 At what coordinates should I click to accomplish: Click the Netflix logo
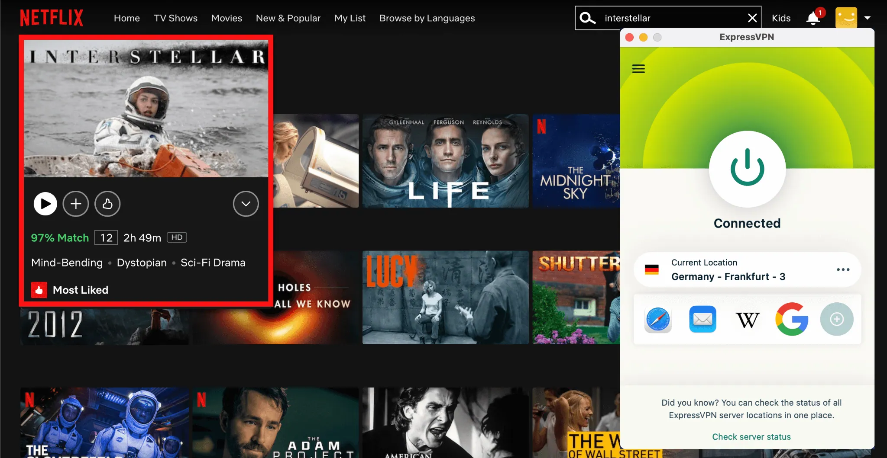[52, 18]
